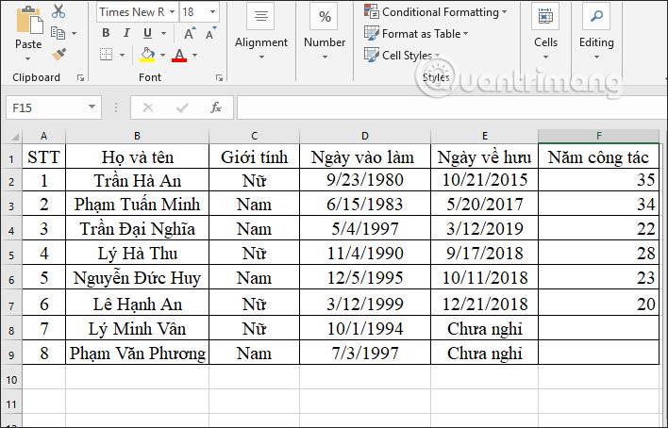668x428 pixels.
Task: Open Insert Function fx dialog
Action: (x=216, y=107)
